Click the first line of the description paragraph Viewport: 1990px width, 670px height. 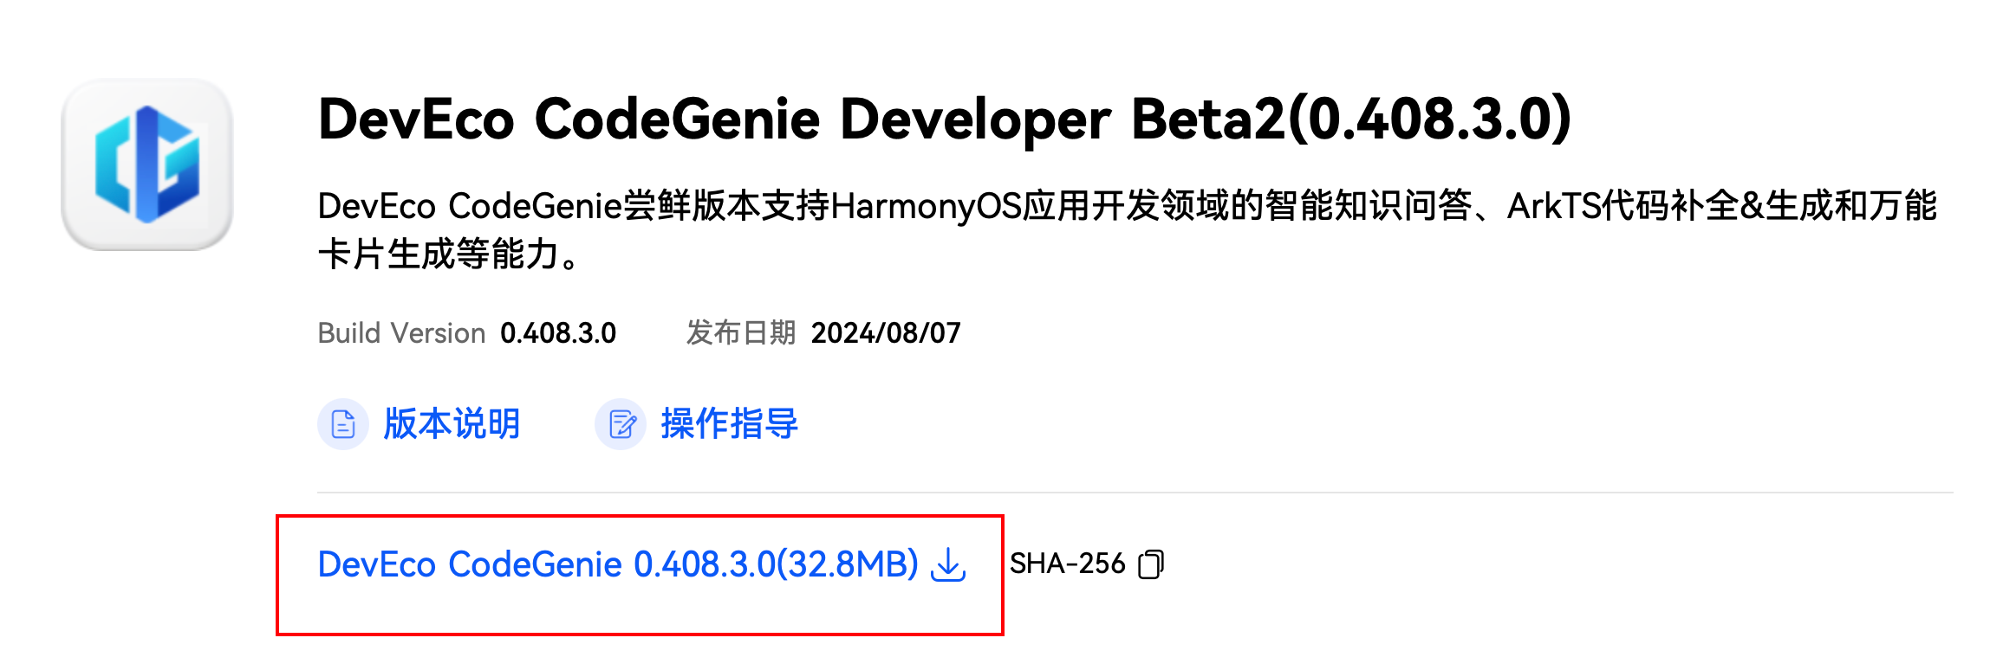pyautogui.click(x=1128, y=206)
